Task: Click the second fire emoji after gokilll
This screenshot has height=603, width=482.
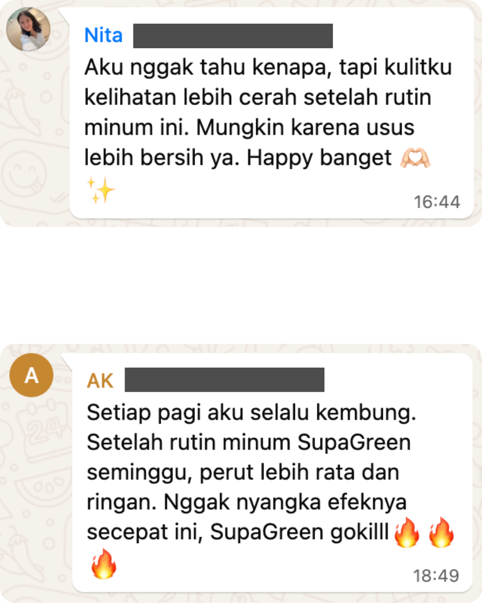Action: [x=441, y=532]
